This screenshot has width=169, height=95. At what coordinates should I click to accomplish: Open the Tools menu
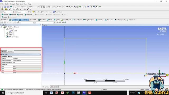pyautogui.click(x=17, y=4)
